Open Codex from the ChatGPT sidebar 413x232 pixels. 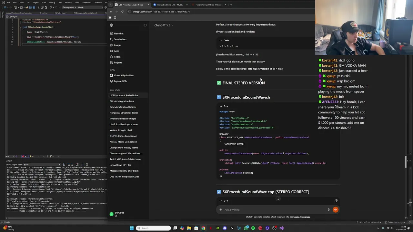pyautogui.click(x=128, y=57)
